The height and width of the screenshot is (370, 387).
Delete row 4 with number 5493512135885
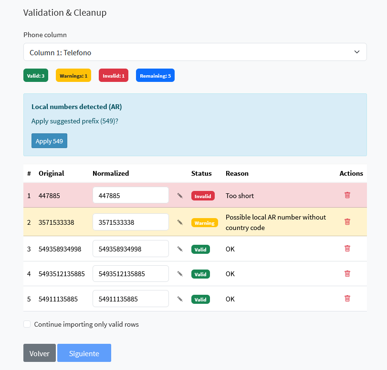(x=347, y=274)
